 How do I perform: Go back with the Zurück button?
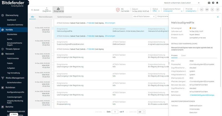click(35, 10)
